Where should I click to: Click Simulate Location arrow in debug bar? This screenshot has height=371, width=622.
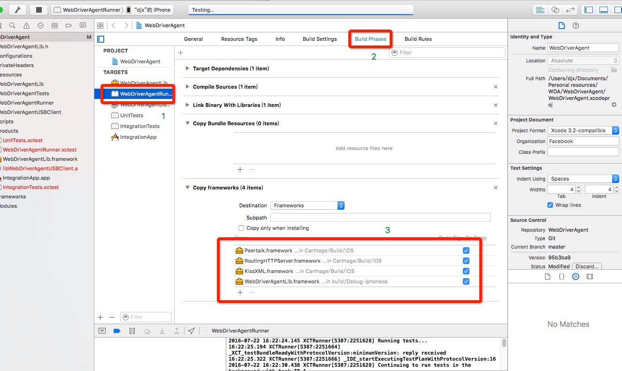click(x=191, y=331)
